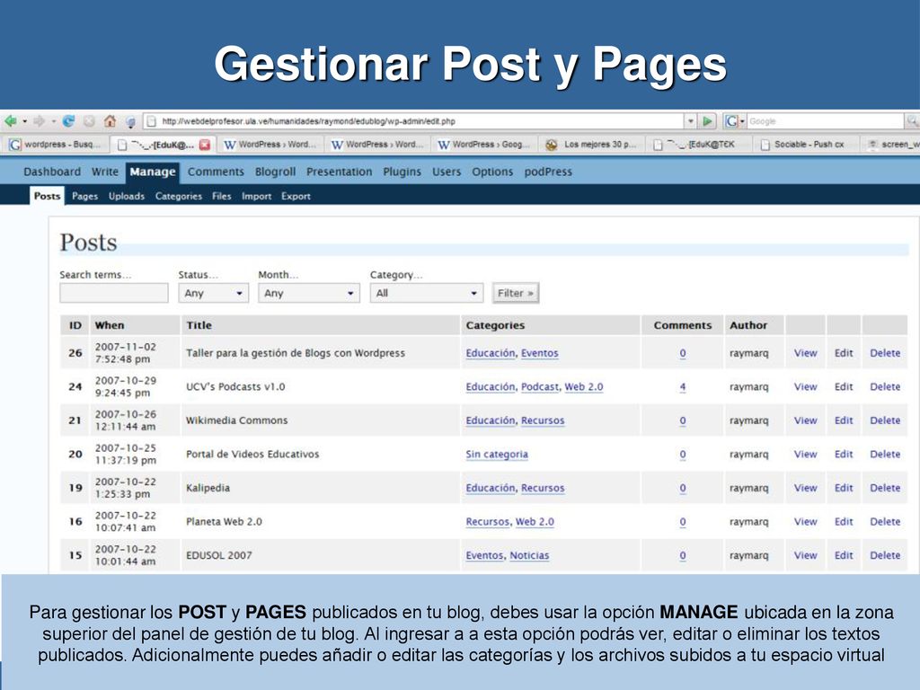This screenshot has height=690, width=920.
Task: Click the browser Forward arrow
Action: [40, 121]
